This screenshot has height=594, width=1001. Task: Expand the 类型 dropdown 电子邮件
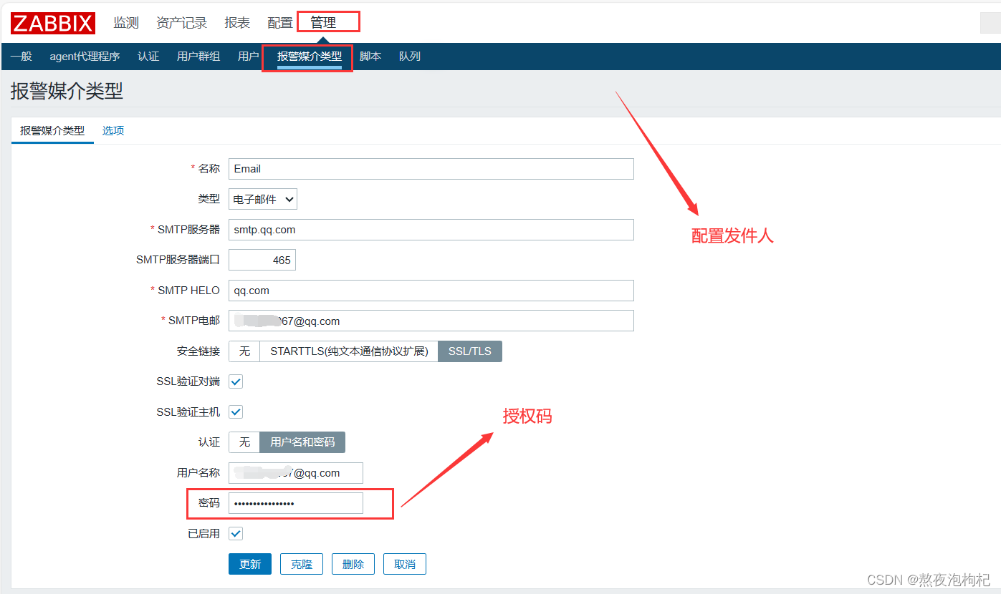point(263,199)
